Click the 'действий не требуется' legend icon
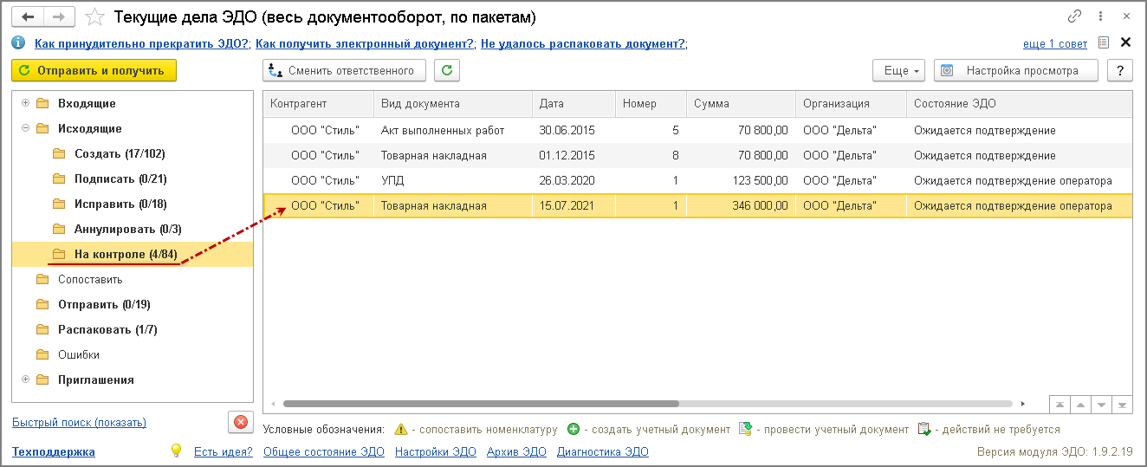The image size is (1147, 467). pos(924,430)
